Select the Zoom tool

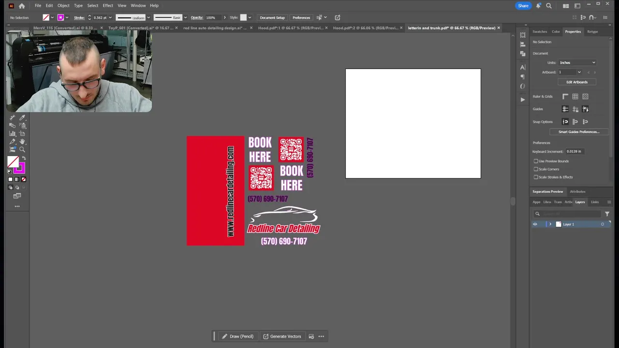[22, 149]
